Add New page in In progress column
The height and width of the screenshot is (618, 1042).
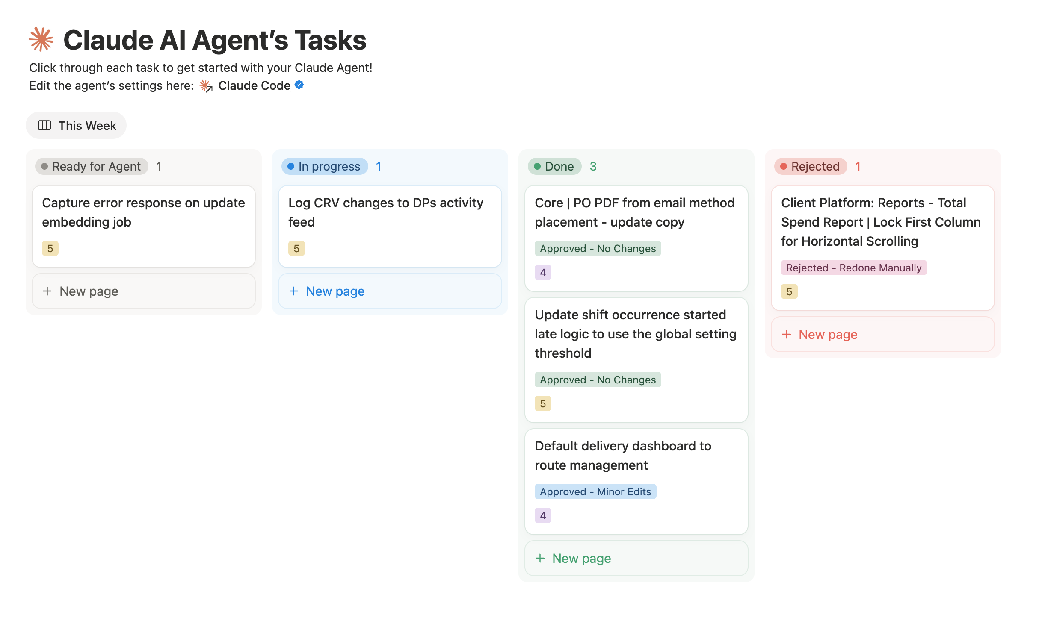tap(390, 291)
